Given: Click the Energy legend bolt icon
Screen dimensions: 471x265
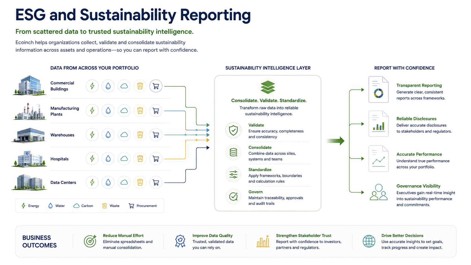Looking at the screenshot, I should pyautogui.click(x=24, y=206).
